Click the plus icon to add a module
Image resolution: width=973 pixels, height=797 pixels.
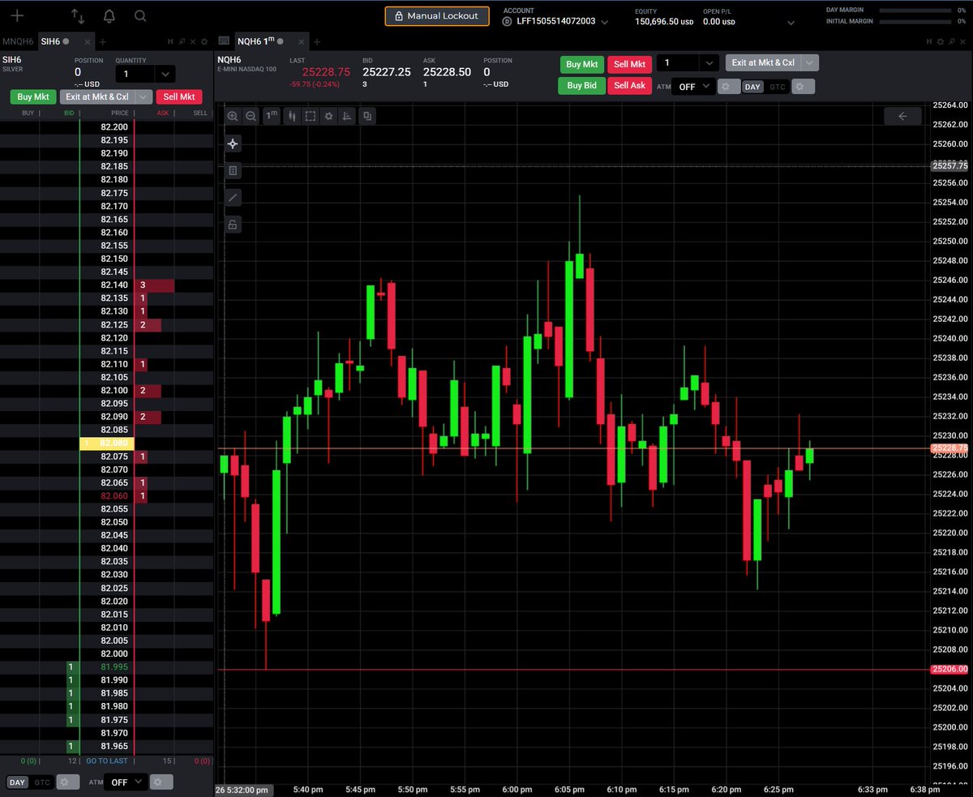point(17,16)
